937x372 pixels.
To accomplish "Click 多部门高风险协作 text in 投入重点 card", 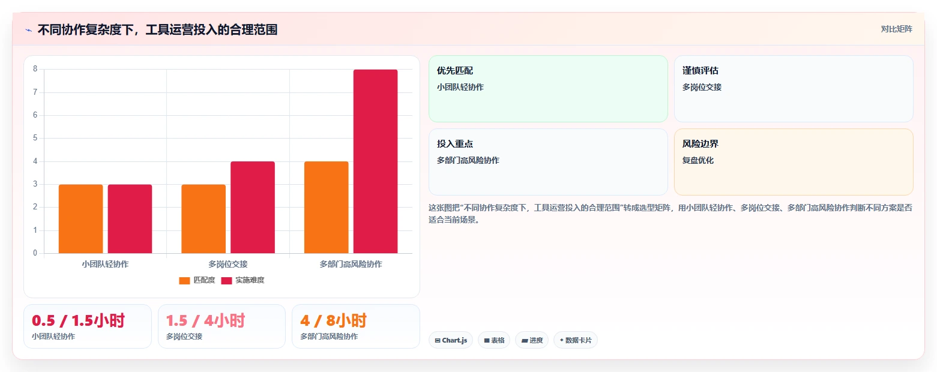I will (468, 160).
